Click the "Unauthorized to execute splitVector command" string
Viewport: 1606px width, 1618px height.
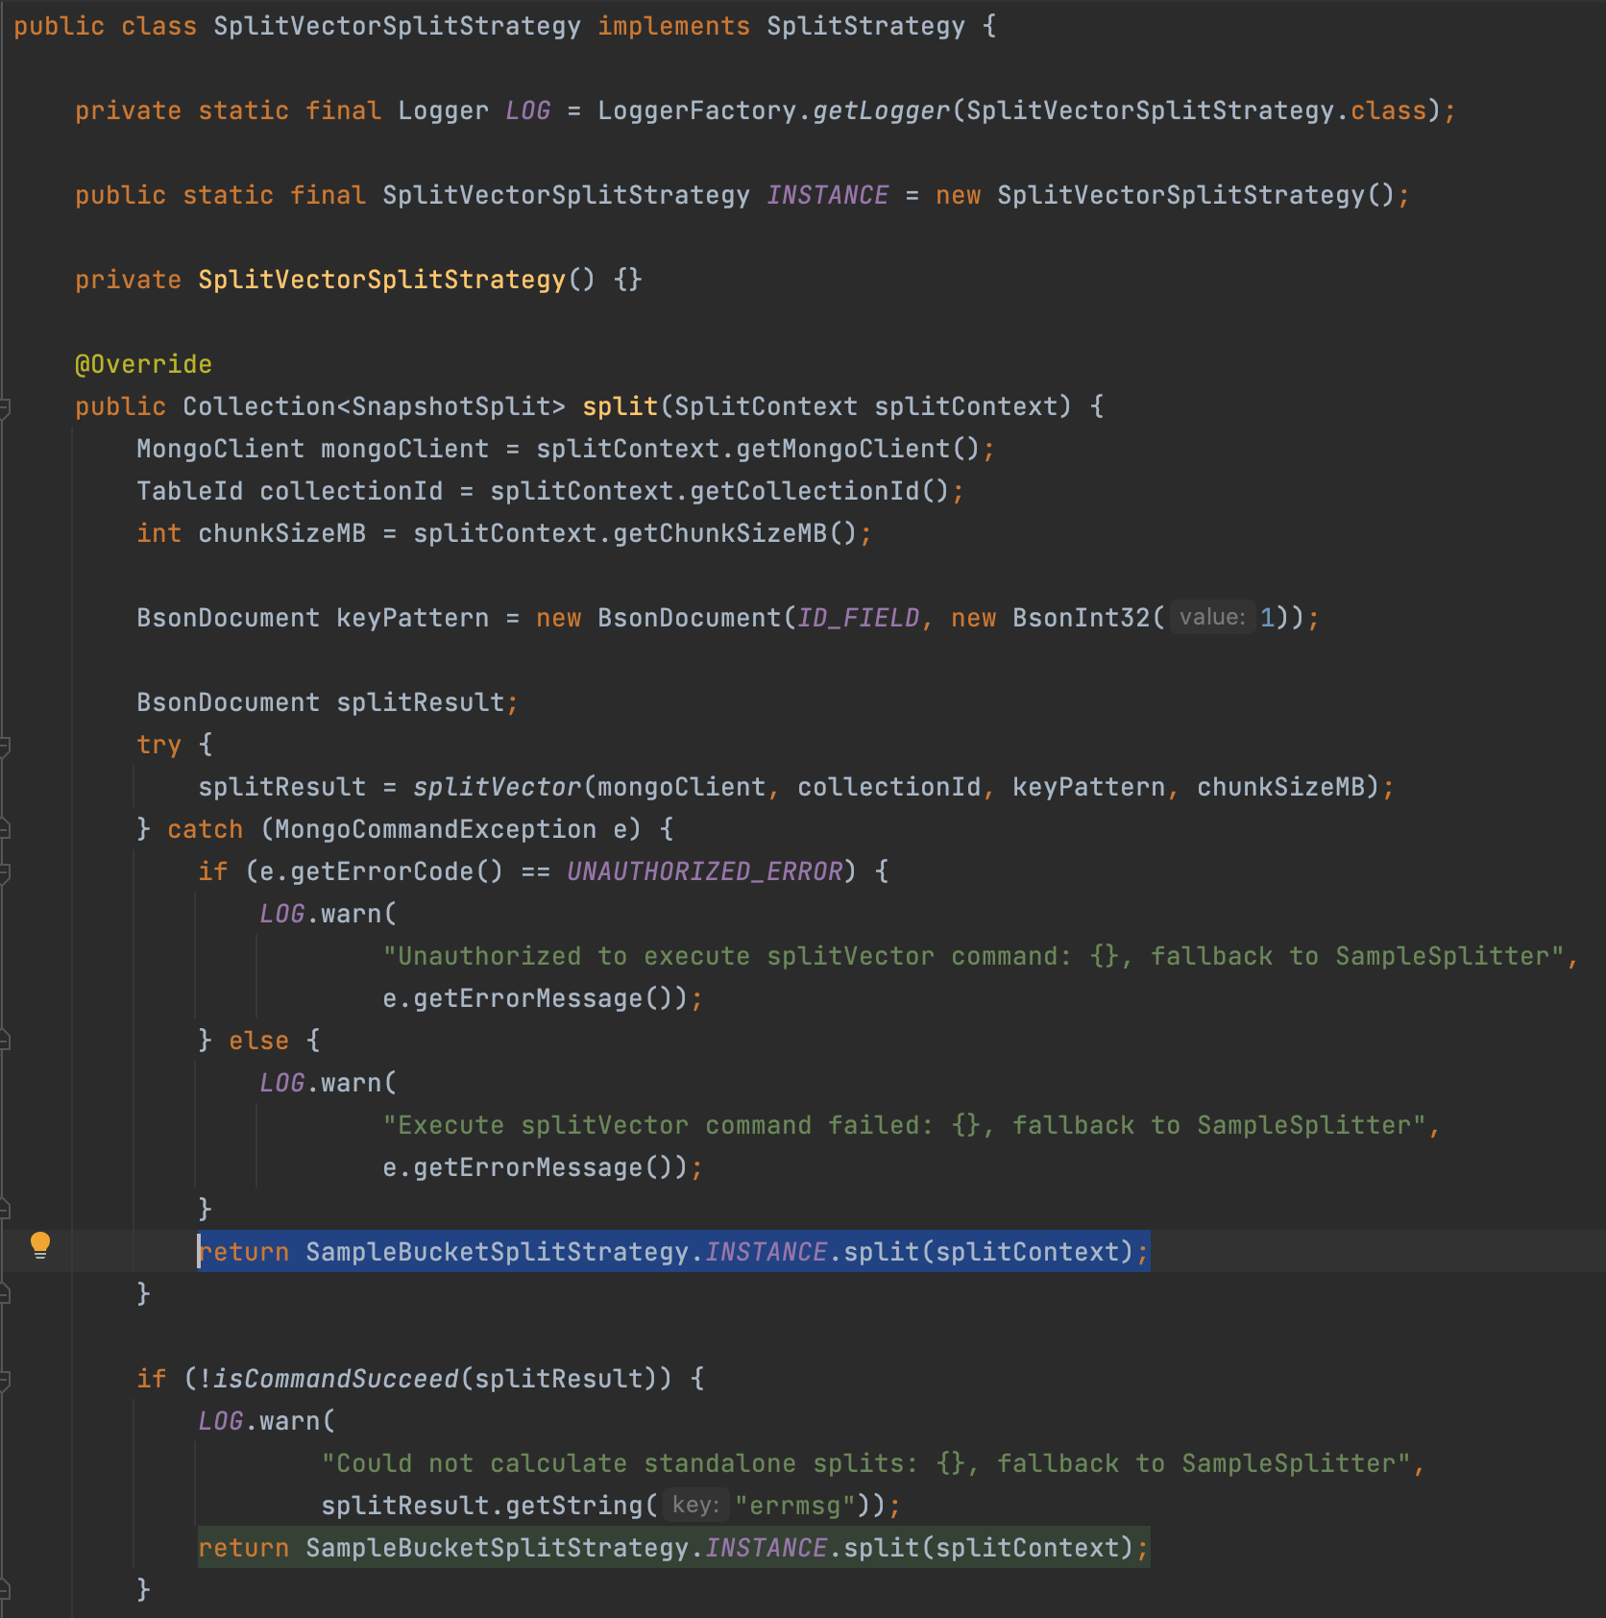[973, 956]
